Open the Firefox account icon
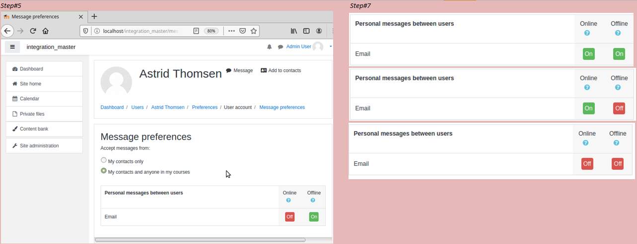 click(319, 31)
